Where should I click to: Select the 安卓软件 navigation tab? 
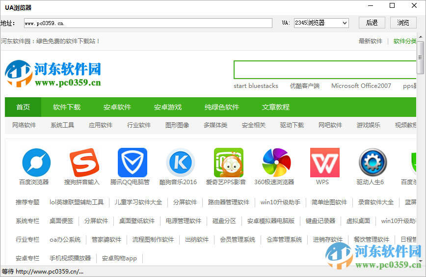(x=117, y=107)
